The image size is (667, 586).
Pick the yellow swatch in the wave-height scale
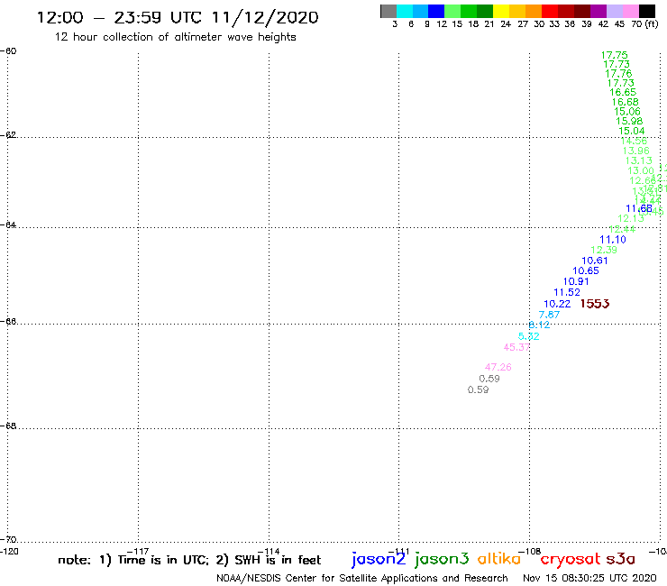click(501, 11)
